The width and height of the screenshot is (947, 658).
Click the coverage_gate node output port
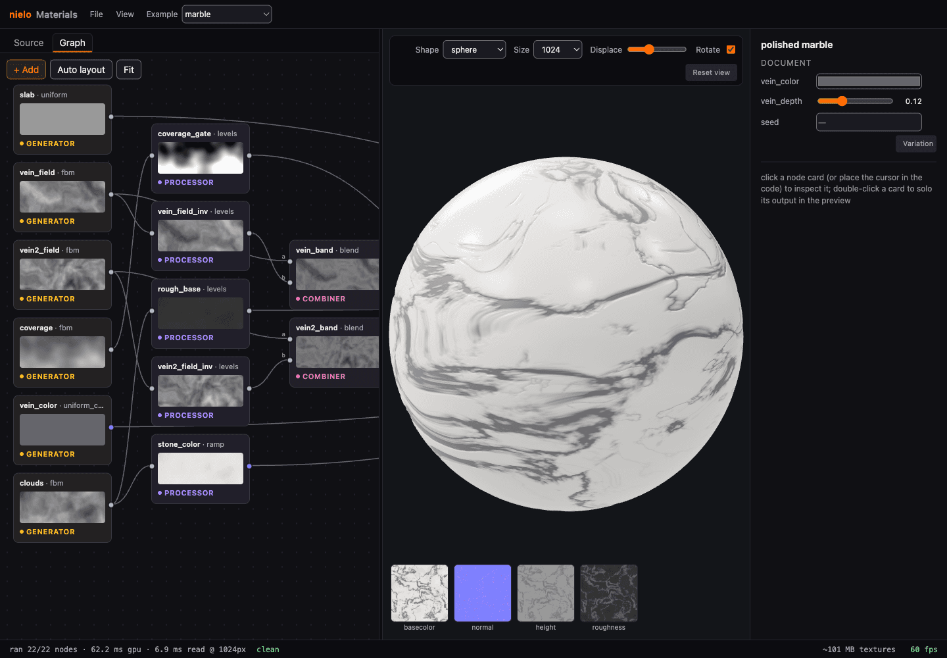click(249, 155)
